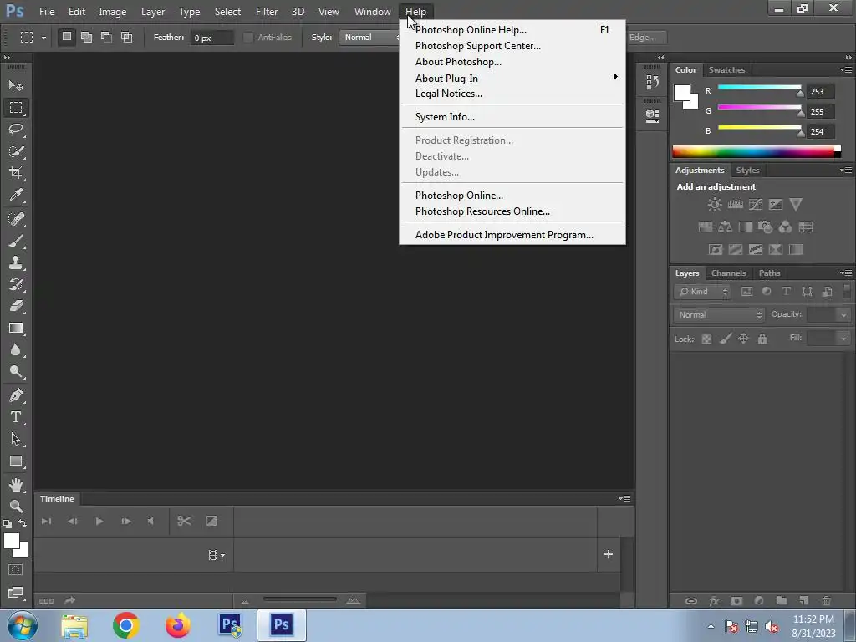Select the Blur tool
This screenshot has width=856, height=642.
pos(16,350)
